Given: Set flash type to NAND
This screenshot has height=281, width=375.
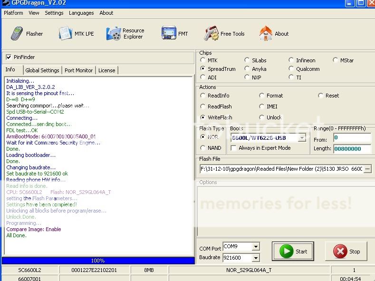Looking at the screenshot, I should pos(202,148).
